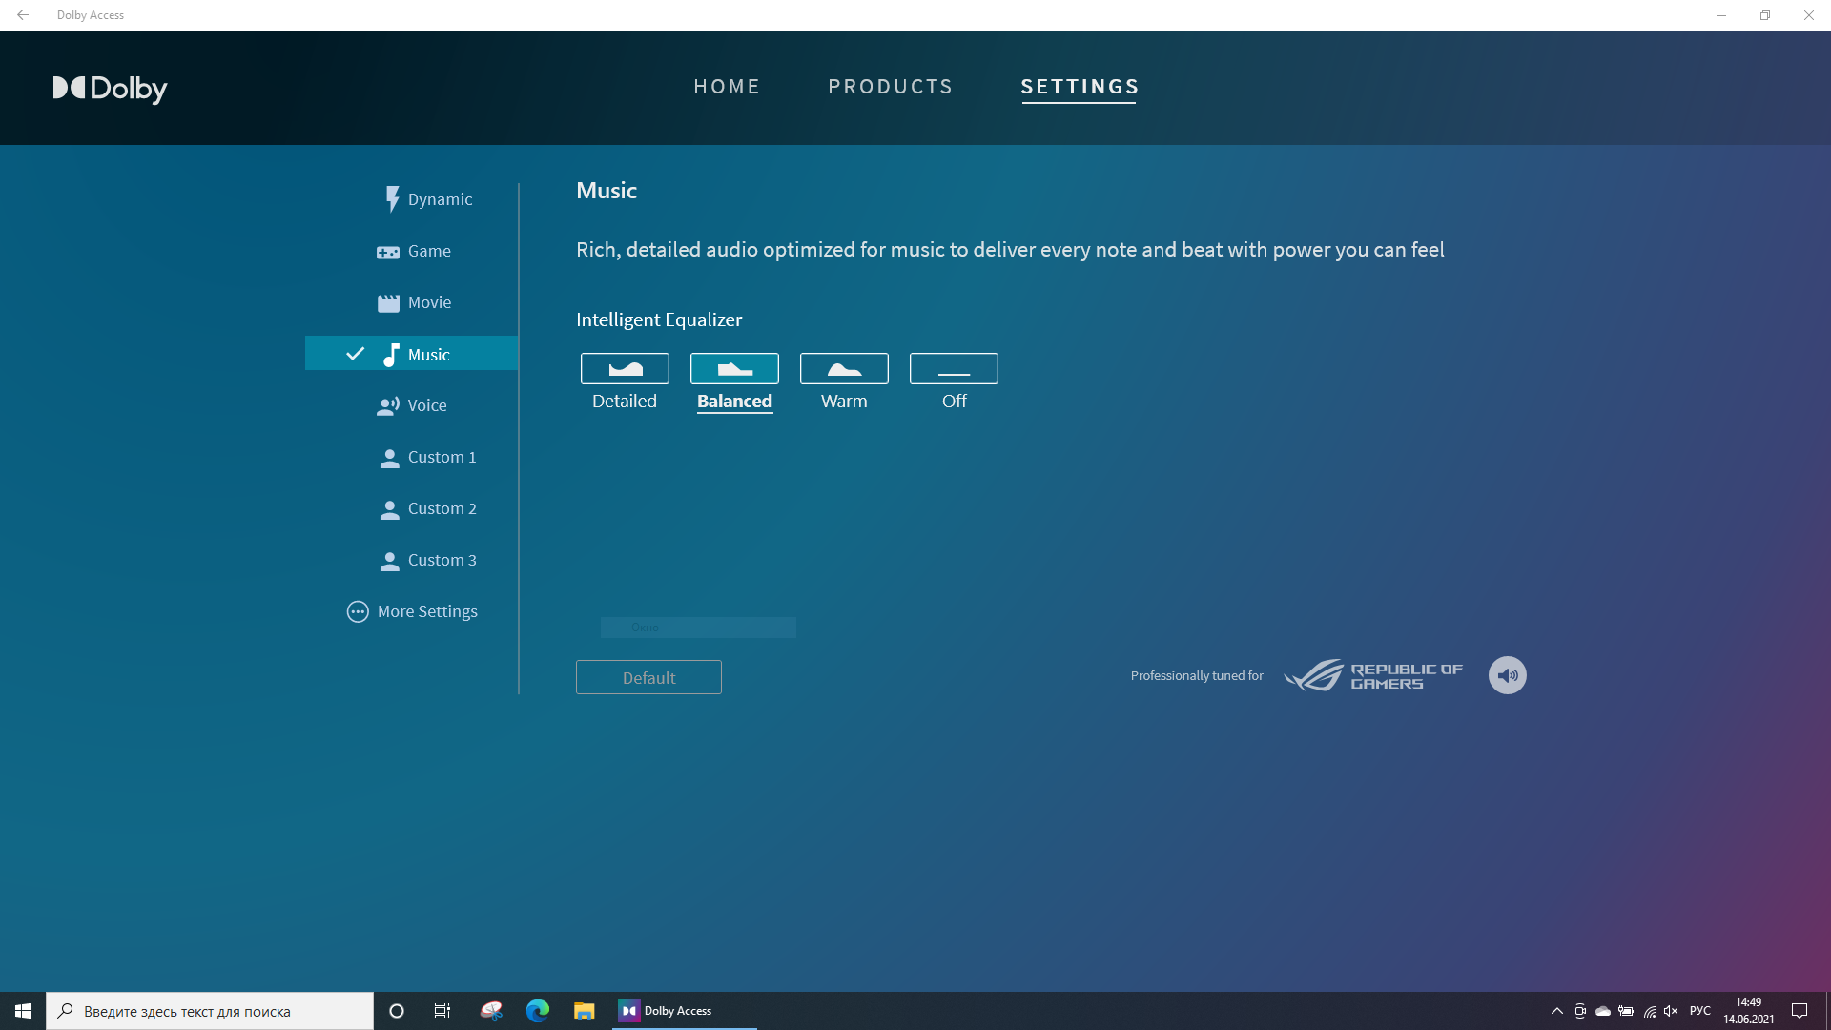Turn the Intelligent Equalizer Off
The height and width of the screenshot is (1030, 1831).
pyautogui.click(x=954, y=369)
